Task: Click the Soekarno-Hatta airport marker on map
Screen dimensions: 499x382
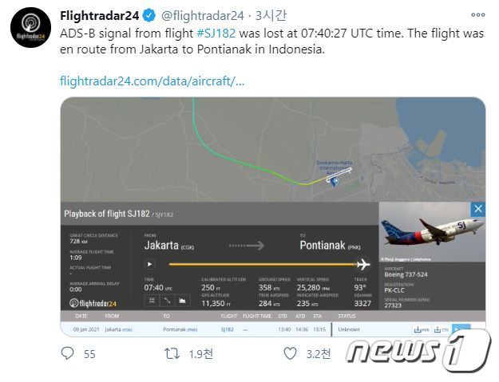Action: pos(334,181)
